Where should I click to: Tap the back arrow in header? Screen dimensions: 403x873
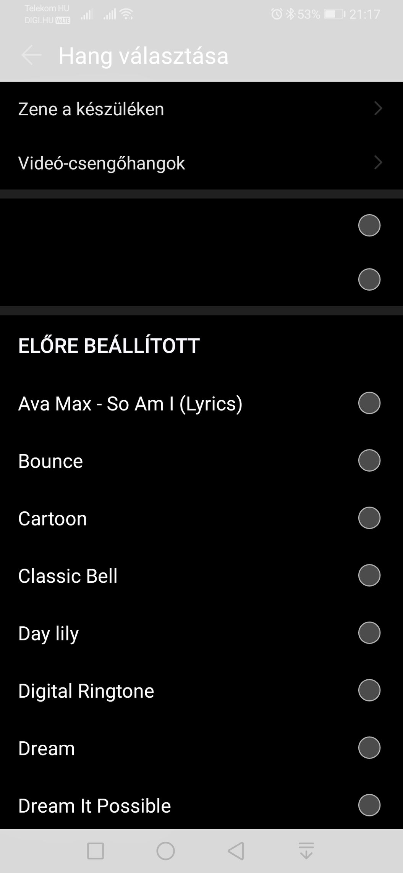click(x=31, y=55)
